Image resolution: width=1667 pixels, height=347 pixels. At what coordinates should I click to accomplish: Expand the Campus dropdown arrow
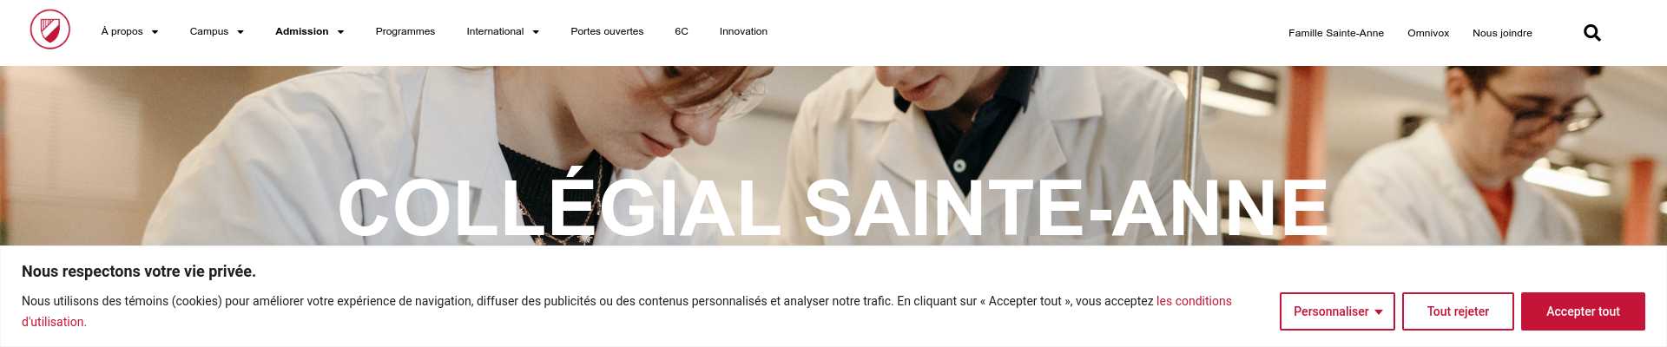pos(240,32)
